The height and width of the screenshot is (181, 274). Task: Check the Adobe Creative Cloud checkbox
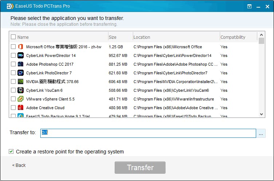pos(13,108)
